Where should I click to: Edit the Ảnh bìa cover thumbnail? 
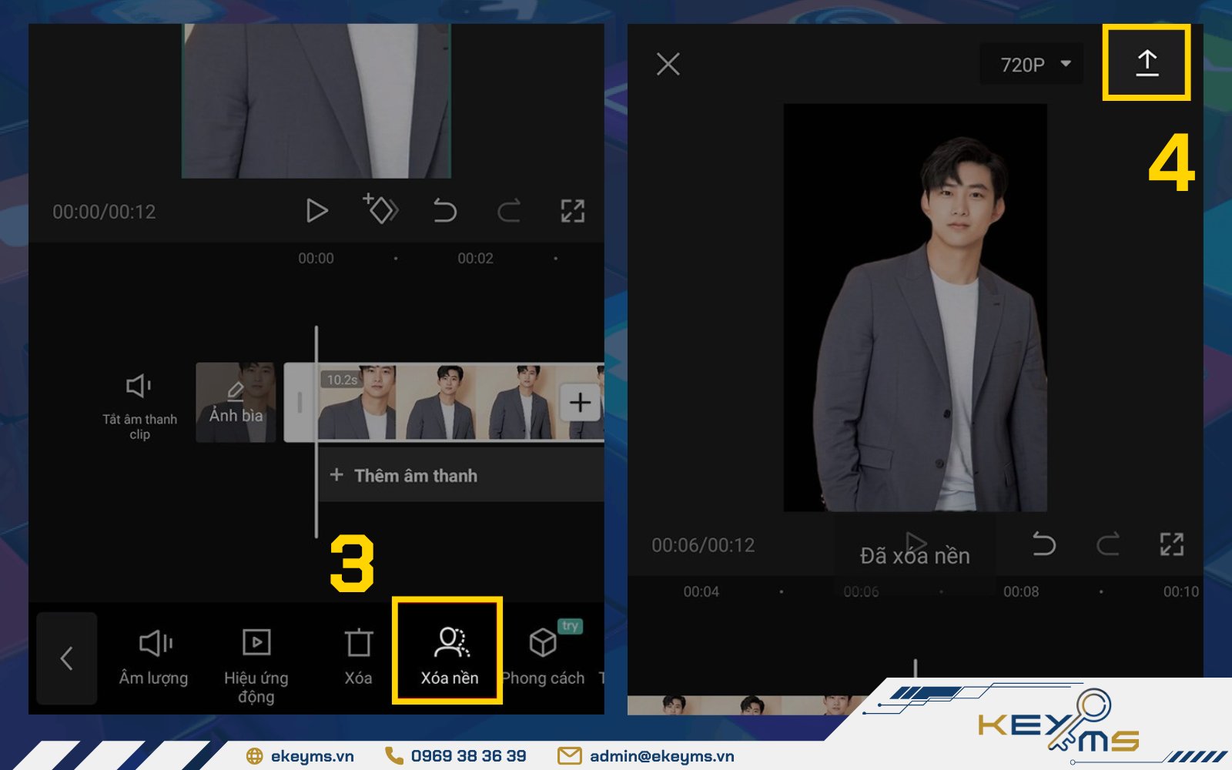tap(236, 403)
